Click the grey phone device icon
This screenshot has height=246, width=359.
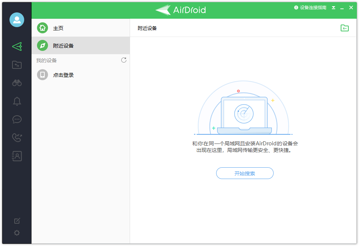click(42, 75)
